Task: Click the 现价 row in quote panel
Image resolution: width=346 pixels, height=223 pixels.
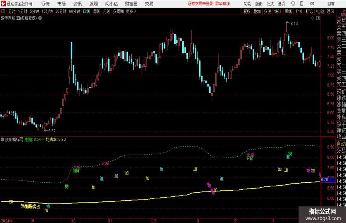Action: 341,92
